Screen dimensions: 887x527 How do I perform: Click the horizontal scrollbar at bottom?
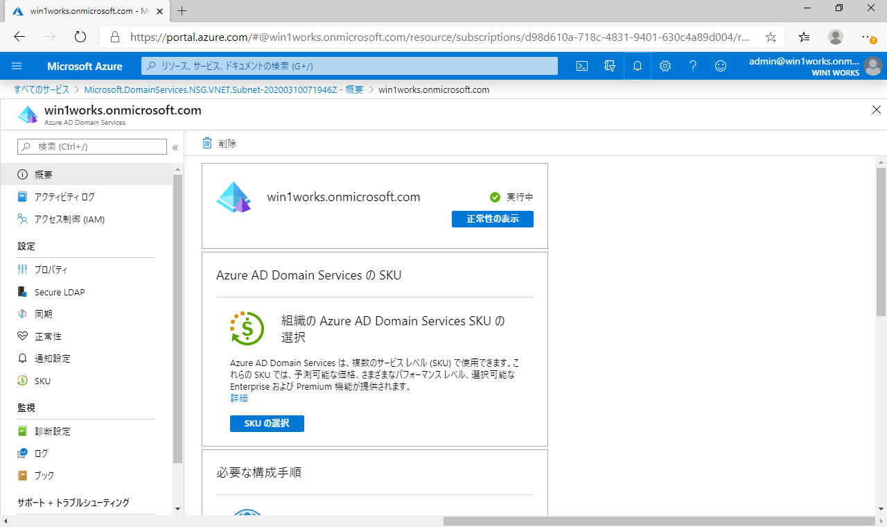[x=658, y=521]
